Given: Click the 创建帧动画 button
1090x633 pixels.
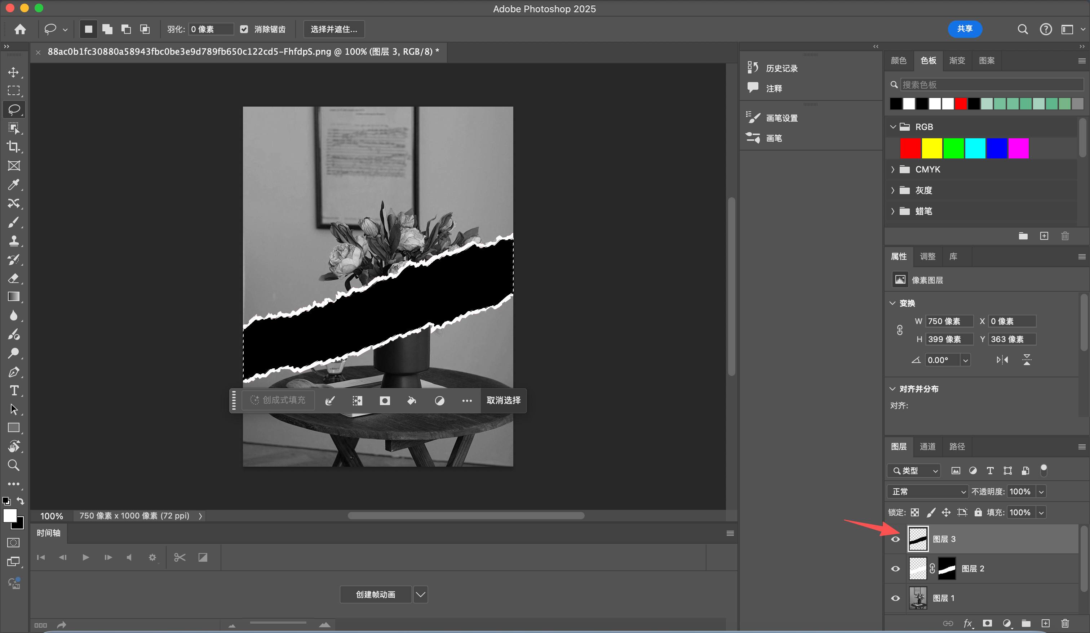Looking at the screenshot, I should click(x=376, y=594).
